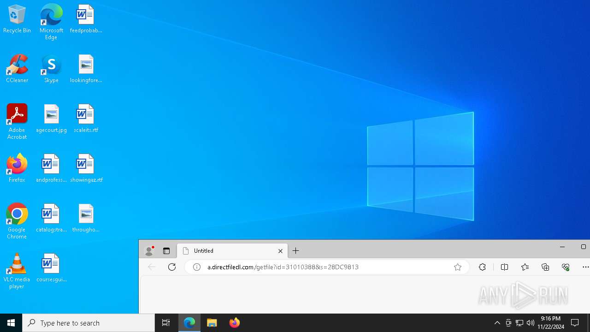The width and height of the screenshot is (590, 332).
Task: Open Edge Settings and more menu
Action: point(585,267)
